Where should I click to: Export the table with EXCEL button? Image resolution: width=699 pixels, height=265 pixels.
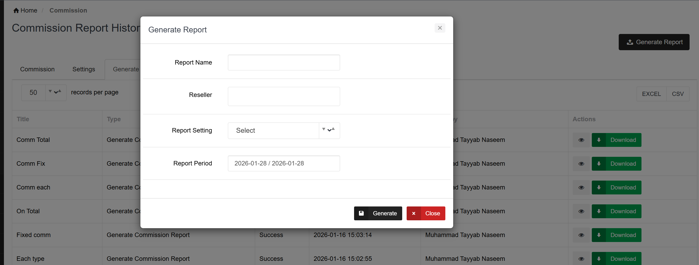pos(651,94)
